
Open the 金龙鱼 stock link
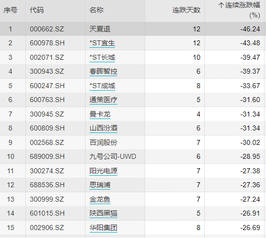[x=100, y=199]
